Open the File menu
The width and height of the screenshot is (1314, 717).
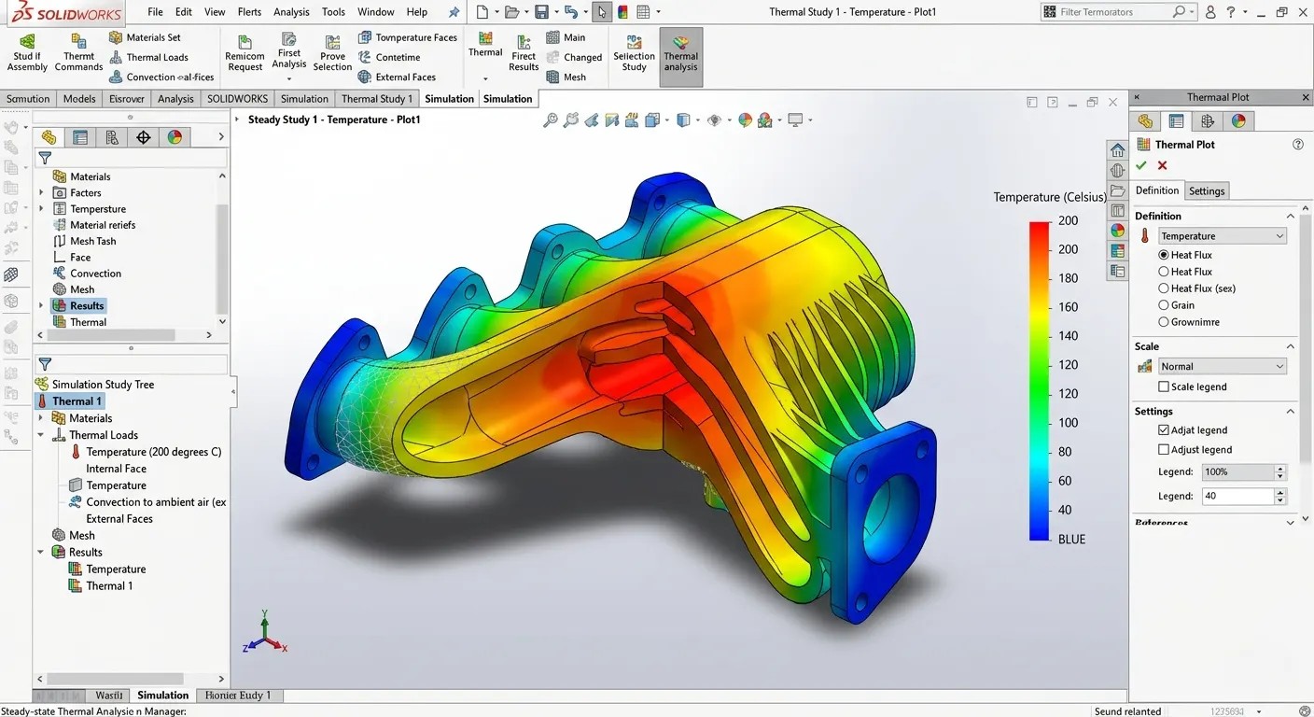(155, 12)
